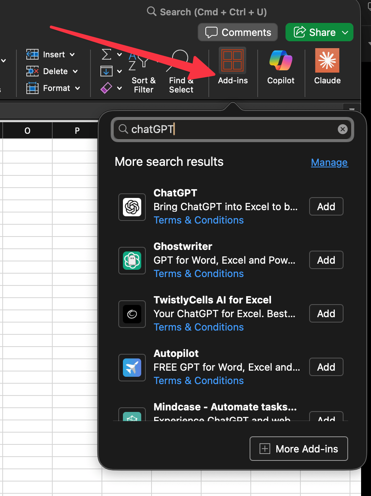The height and width of the screenshot is (496, 371).
Task: Open TwistlyCells Terms & Conditions link
Action: click(x=198, y=327)
